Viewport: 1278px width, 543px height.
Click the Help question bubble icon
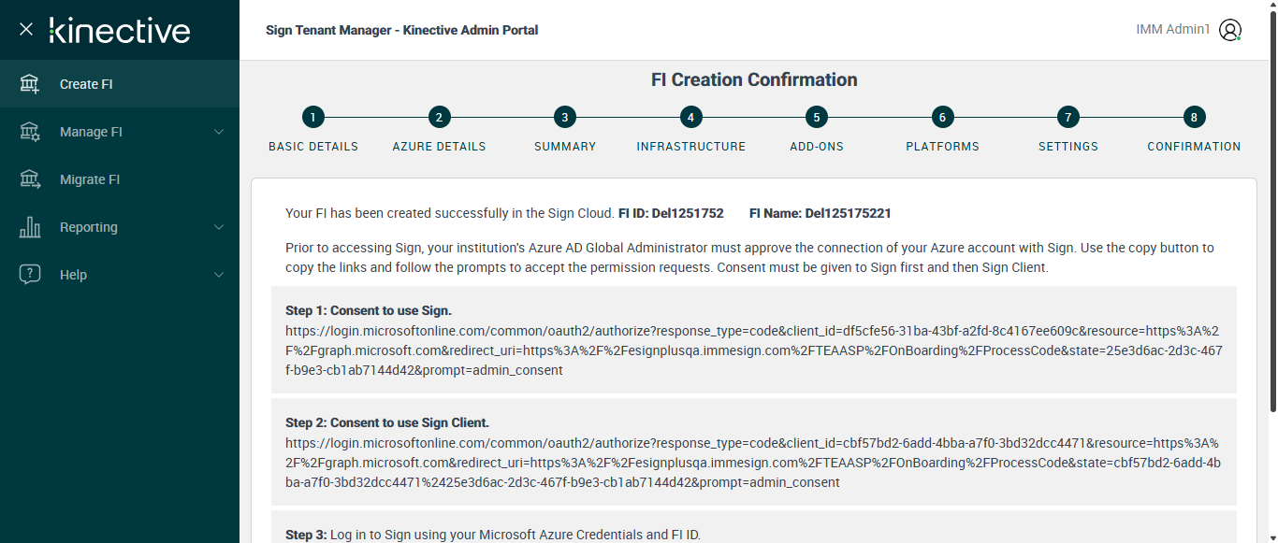(30, 275)
